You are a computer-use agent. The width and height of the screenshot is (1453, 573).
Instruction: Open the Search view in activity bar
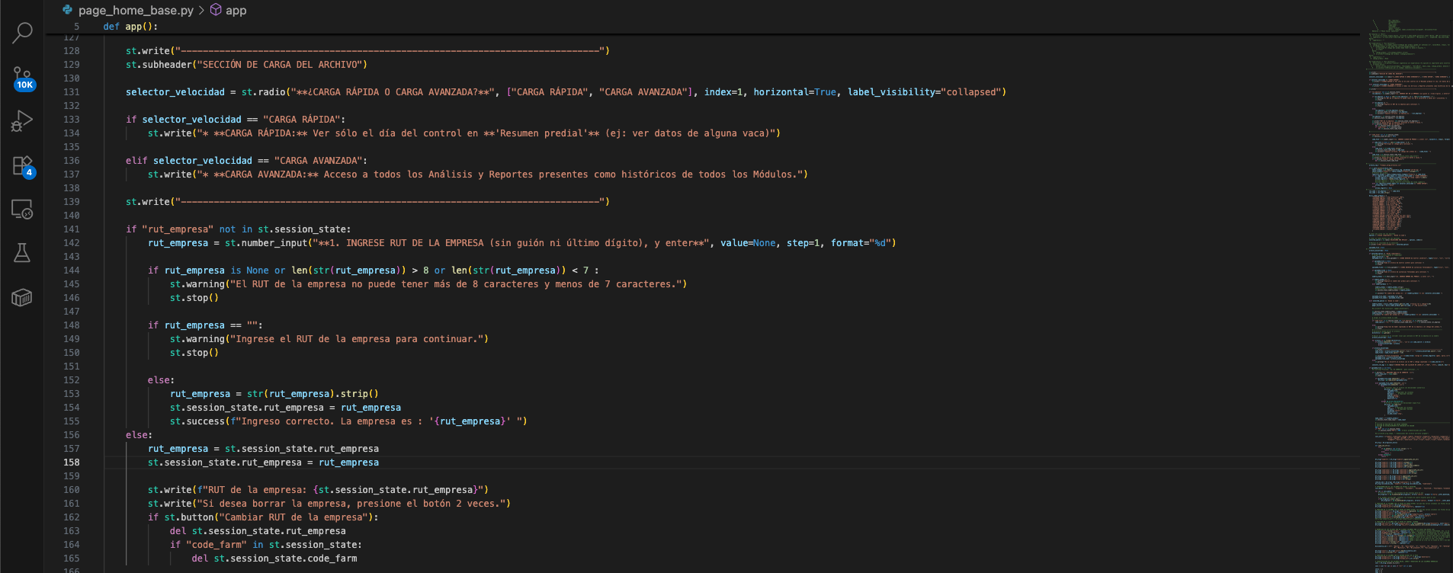(22, 33)
